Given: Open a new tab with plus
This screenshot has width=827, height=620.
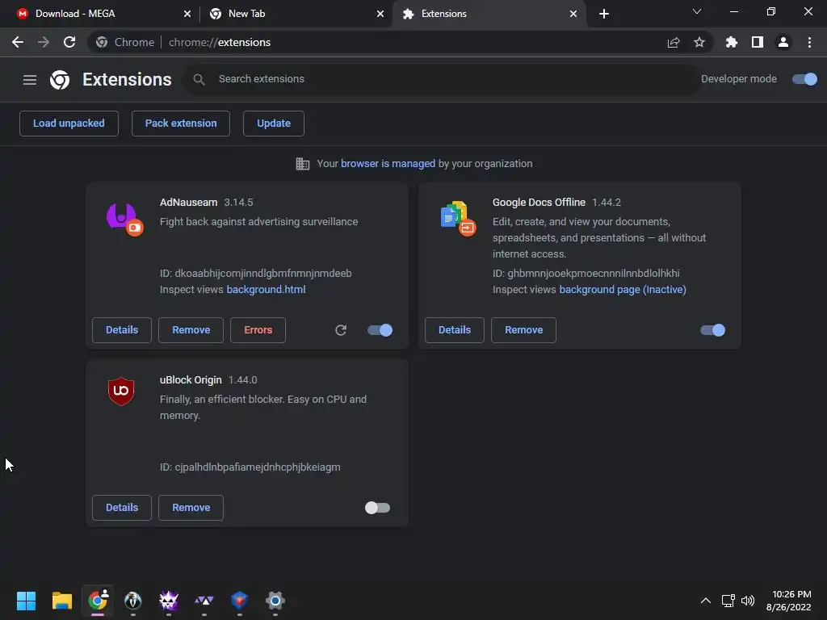Looking at the screenshot, I should [604, 14].
